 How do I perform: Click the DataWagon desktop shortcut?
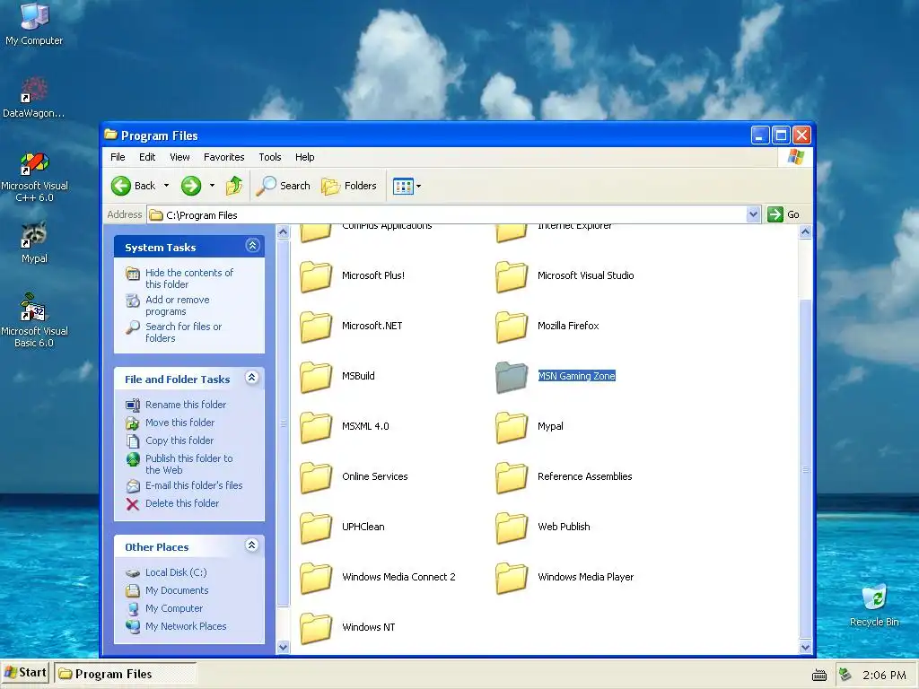[34, 97]
